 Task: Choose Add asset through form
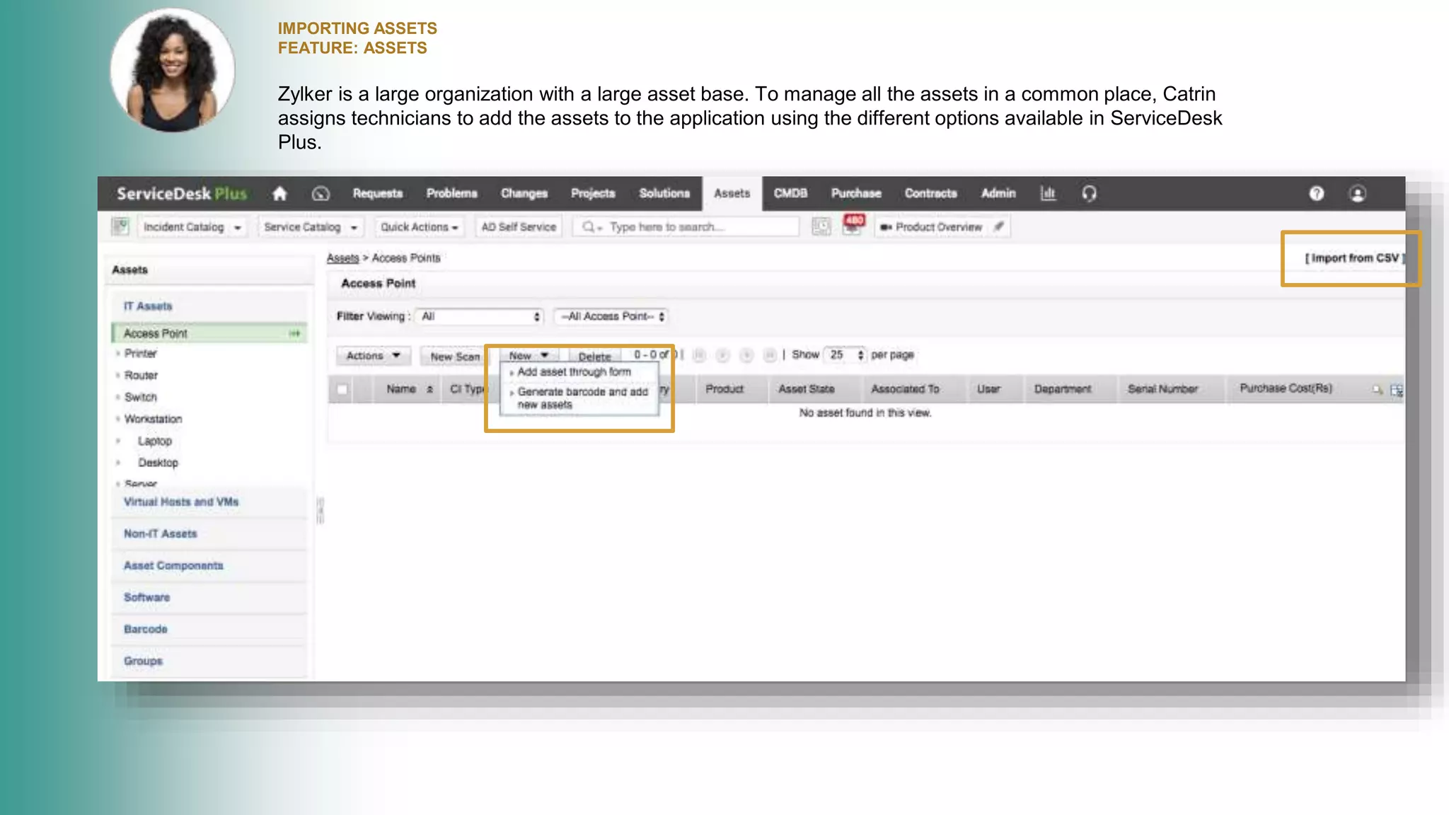coord(574,371)
